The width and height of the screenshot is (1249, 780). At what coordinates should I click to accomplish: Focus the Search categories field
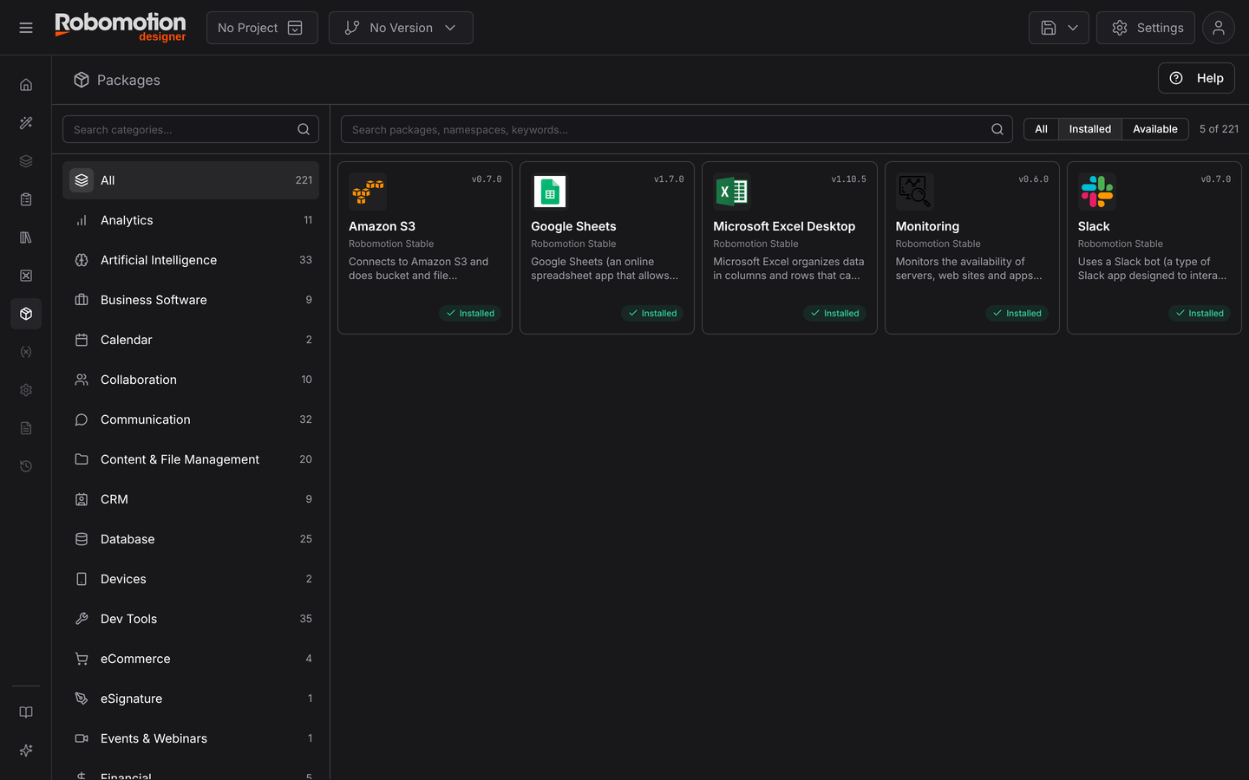tap(191, 129)
